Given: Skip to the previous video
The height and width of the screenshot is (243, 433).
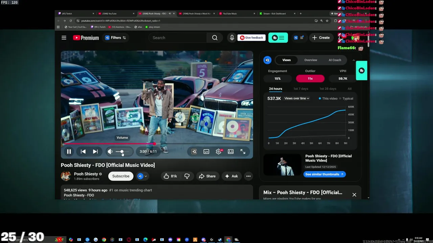Looking at the screenshot, I should point(83,152).
